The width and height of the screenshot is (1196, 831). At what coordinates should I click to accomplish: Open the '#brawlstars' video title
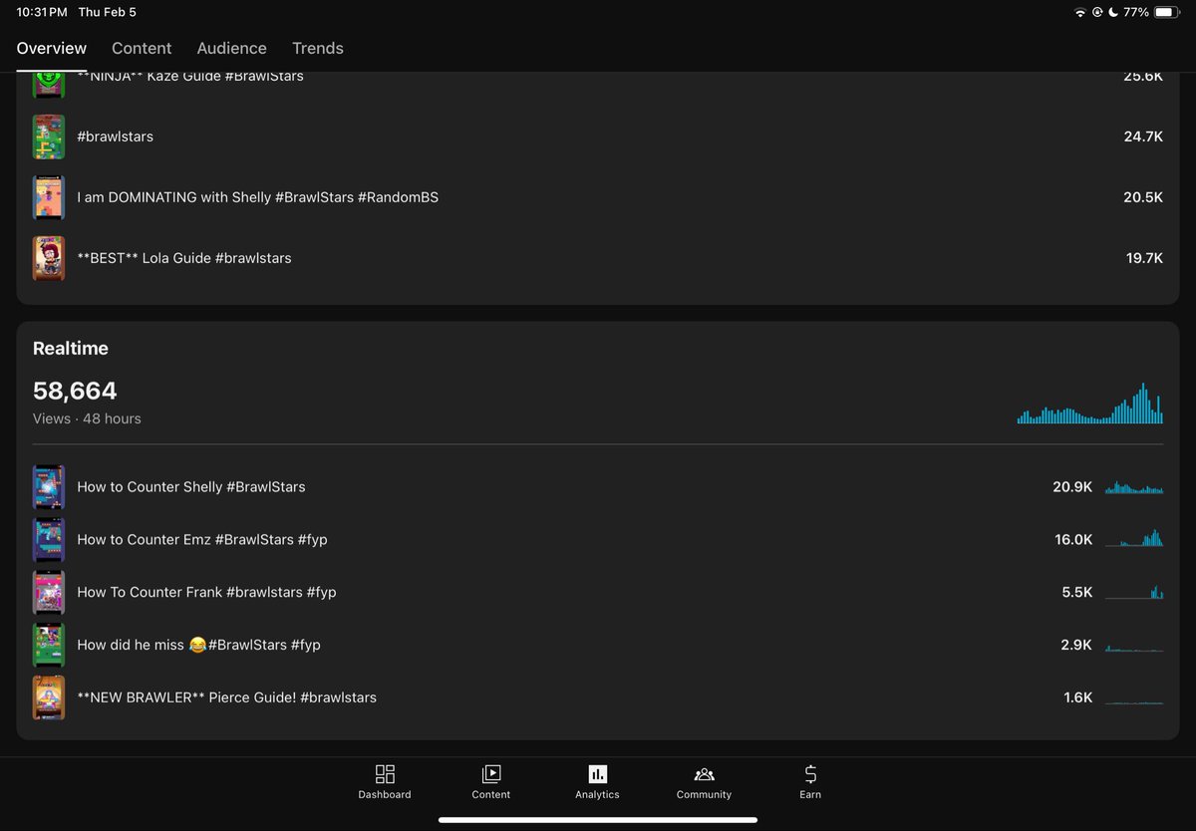[x=116, y=137]
